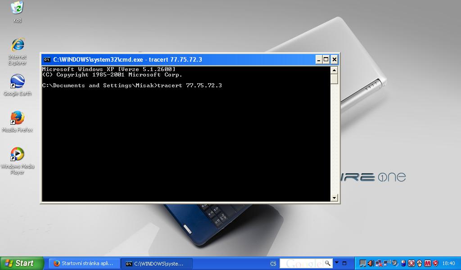Click the red M McAfee tray icon

[x=427, y=263]
